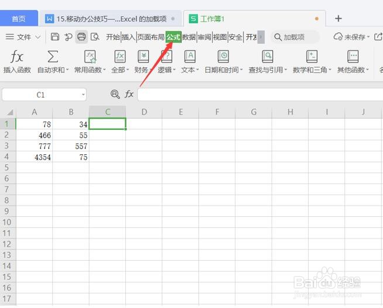The image size is (383, 308).
Task: Switch to the 安全 ribbon tab
Action: [235, 37]
